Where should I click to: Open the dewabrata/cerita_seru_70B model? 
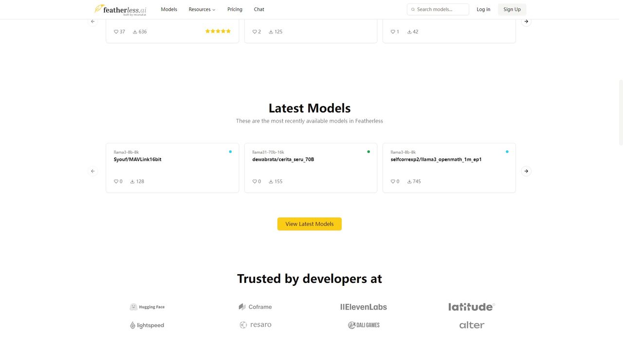pos(283,159)
